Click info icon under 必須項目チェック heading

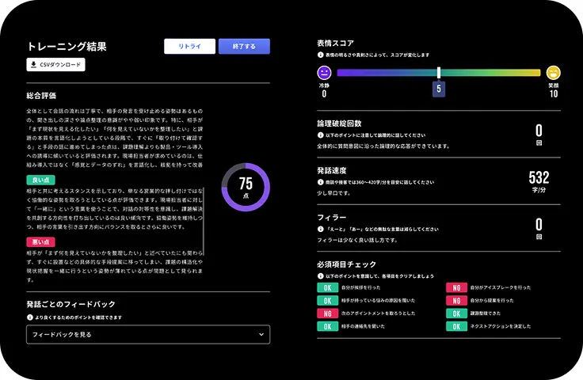(x=320, y=276)
